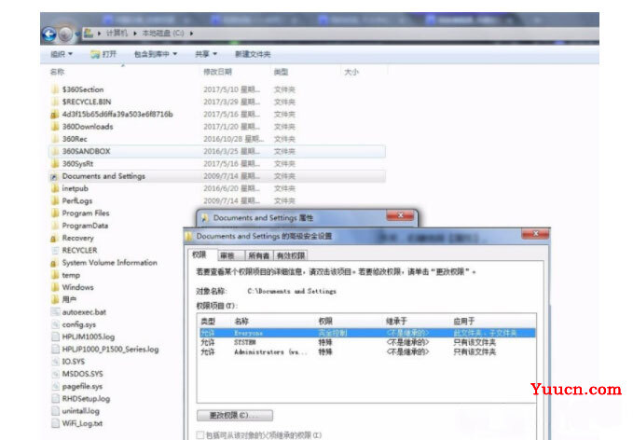The image size is (633, 440).
Task: Select the temp folder icon
Action: tap(55, 275)
